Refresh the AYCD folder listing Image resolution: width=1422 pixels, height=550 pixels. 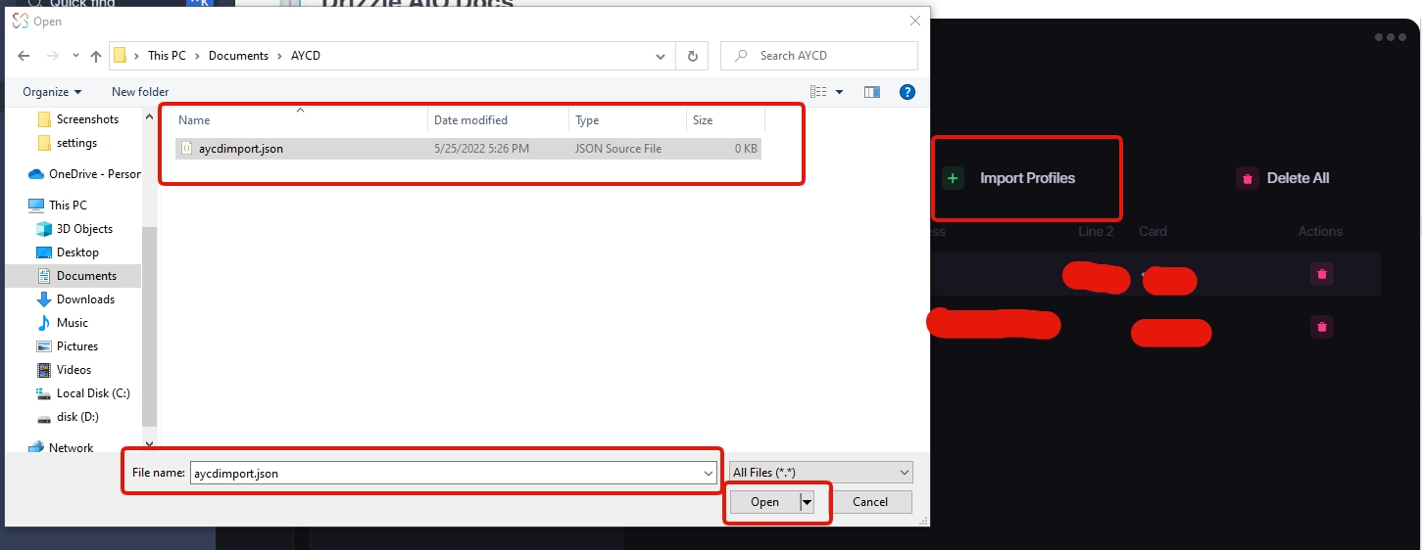coord(693,56)
